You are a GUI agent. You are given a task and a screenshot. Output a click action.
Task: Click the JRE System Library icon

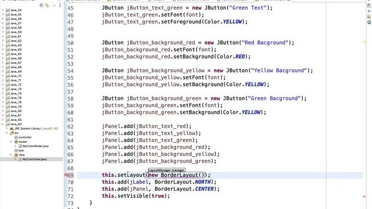pos(12,128)
